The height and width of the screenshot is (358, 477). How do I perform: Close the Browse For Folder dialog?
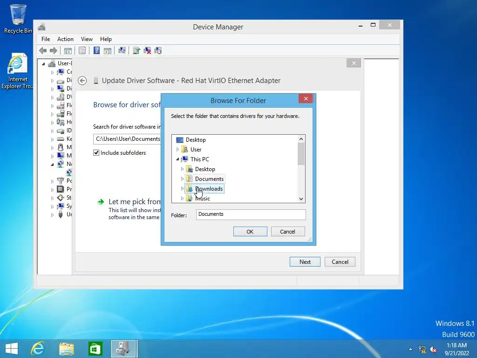[306, 99]
